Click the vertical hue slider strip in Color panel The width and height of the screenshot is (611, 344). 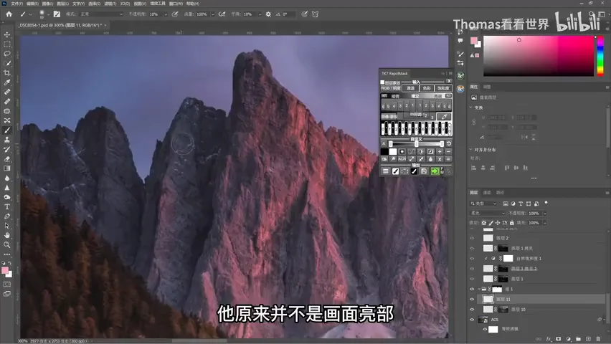pyautogui.click(x=600, y=56)
